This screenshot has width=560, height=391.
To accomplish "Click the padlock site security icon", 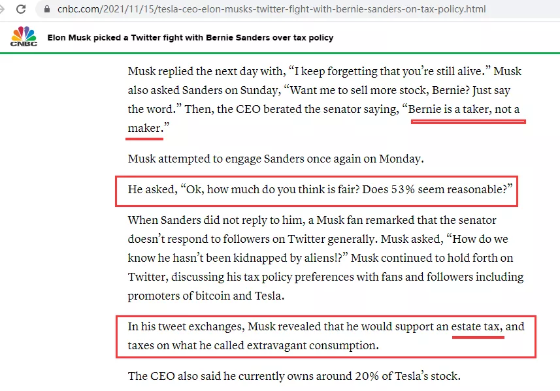I will tap(44, 10).
